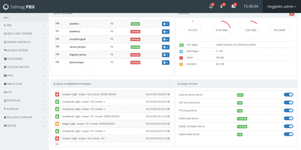Click the 12% HDD gauge

pos(250,30)
